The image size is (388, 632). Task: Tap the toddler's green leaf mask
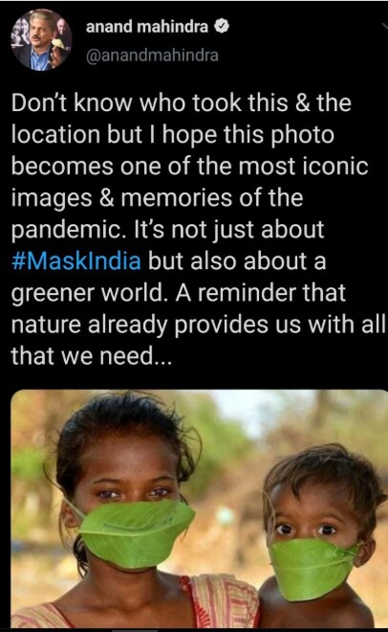coord(312,570)
